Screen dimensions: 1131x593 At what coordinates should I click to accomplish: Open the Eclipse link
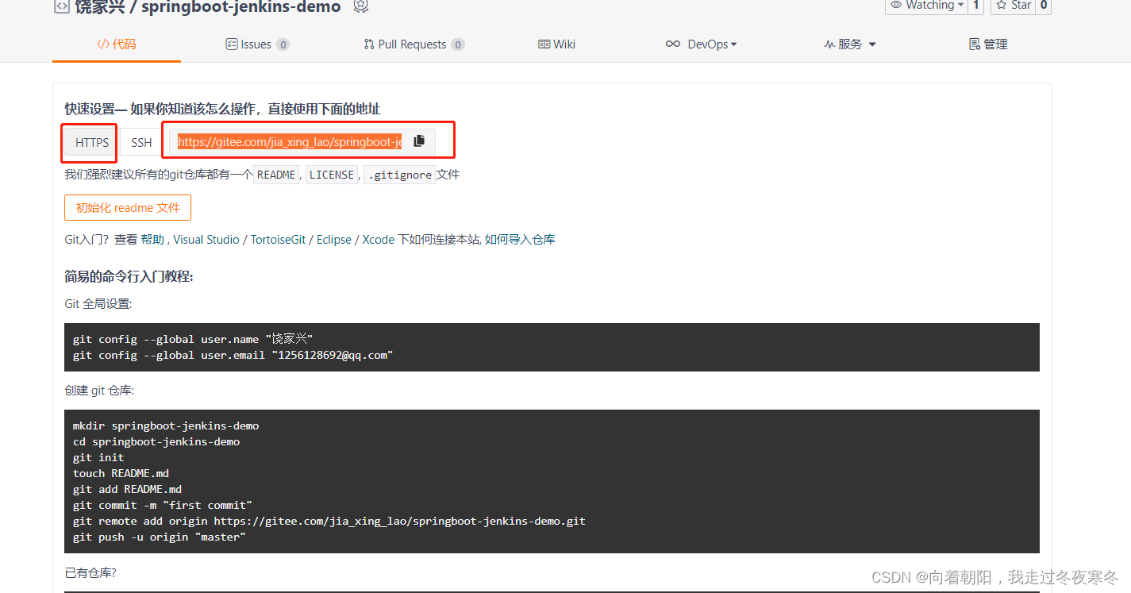point(334,240)
